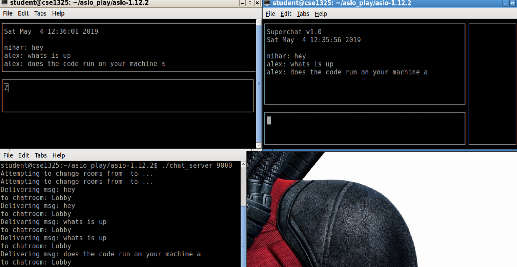
Task: Open the Tabs menu of Superchat window
Action: [303, 14]
